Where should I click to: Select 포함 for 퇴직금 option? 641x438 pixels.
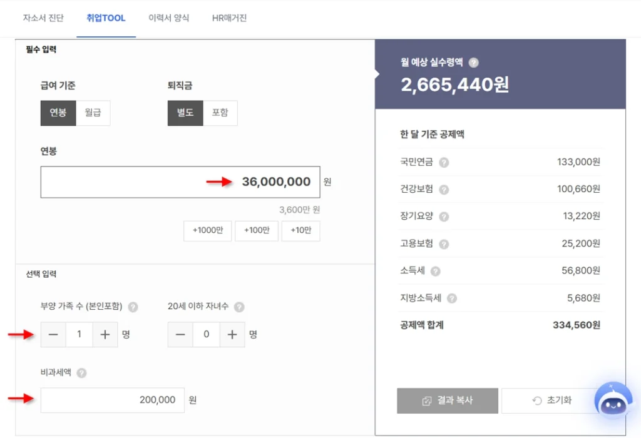(219, 113)
